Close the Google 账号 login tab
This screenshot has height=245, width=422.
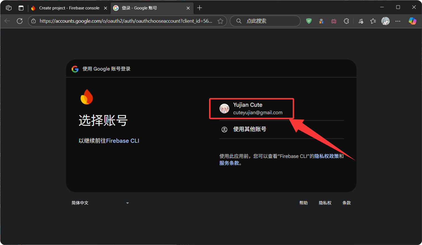(188, 8)
